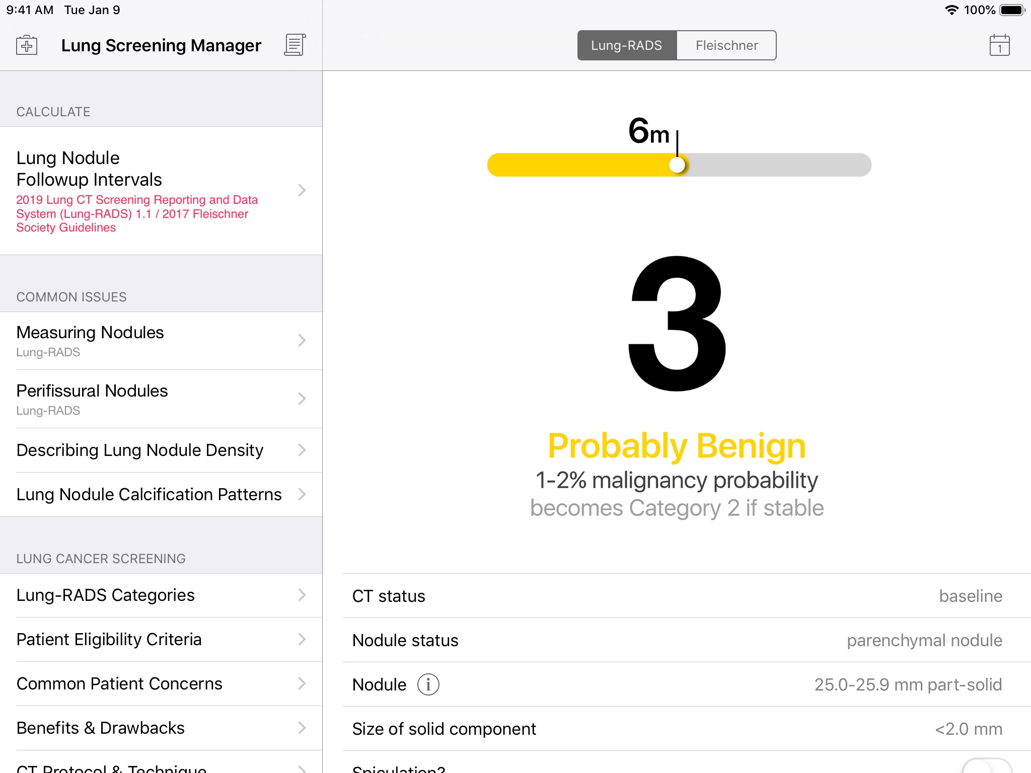Open Measuring Nodules entry
This screenshot has width=1031, height=773.
pos(161,341)
